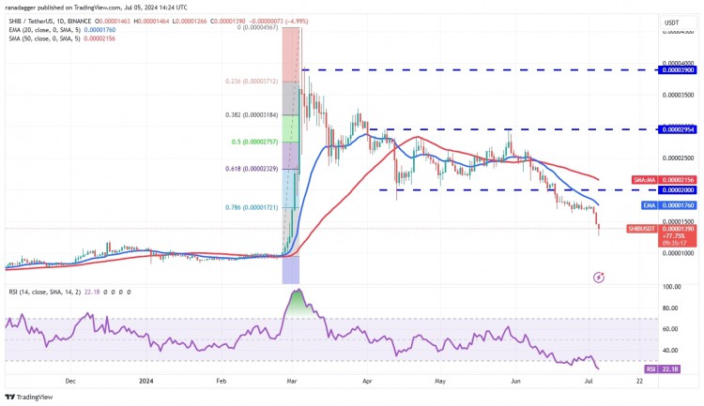Click the 0.00001000 price axis value
The width and height of the screenshot is (704, 406).
click(678, 253)
